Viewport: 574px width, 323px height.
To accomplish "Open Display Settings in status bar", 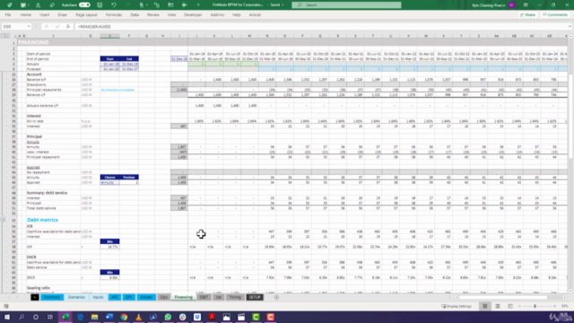I will pyautogui.click(x=457, y=306).
